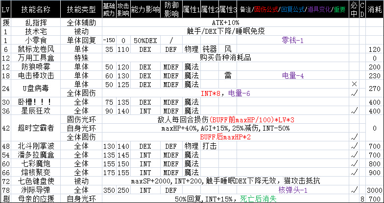The width and height of the screenshot is (384, 203).
Task: Click the 攻击影响 column header
Action: click(123, 10)
